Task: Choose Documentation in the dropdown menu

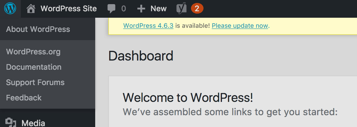Action: [x=34, y=67]
